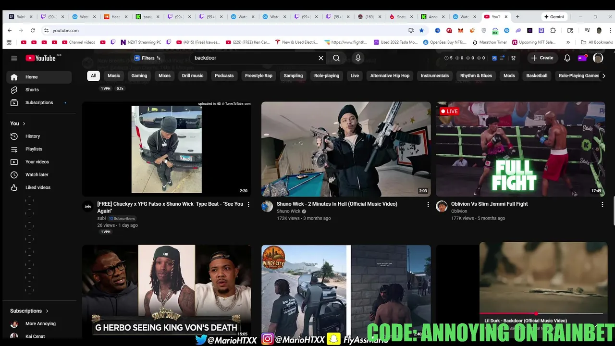Screen dimensions: 615x346
Task: Focus the youtube.com address bar
Action: 226,30
